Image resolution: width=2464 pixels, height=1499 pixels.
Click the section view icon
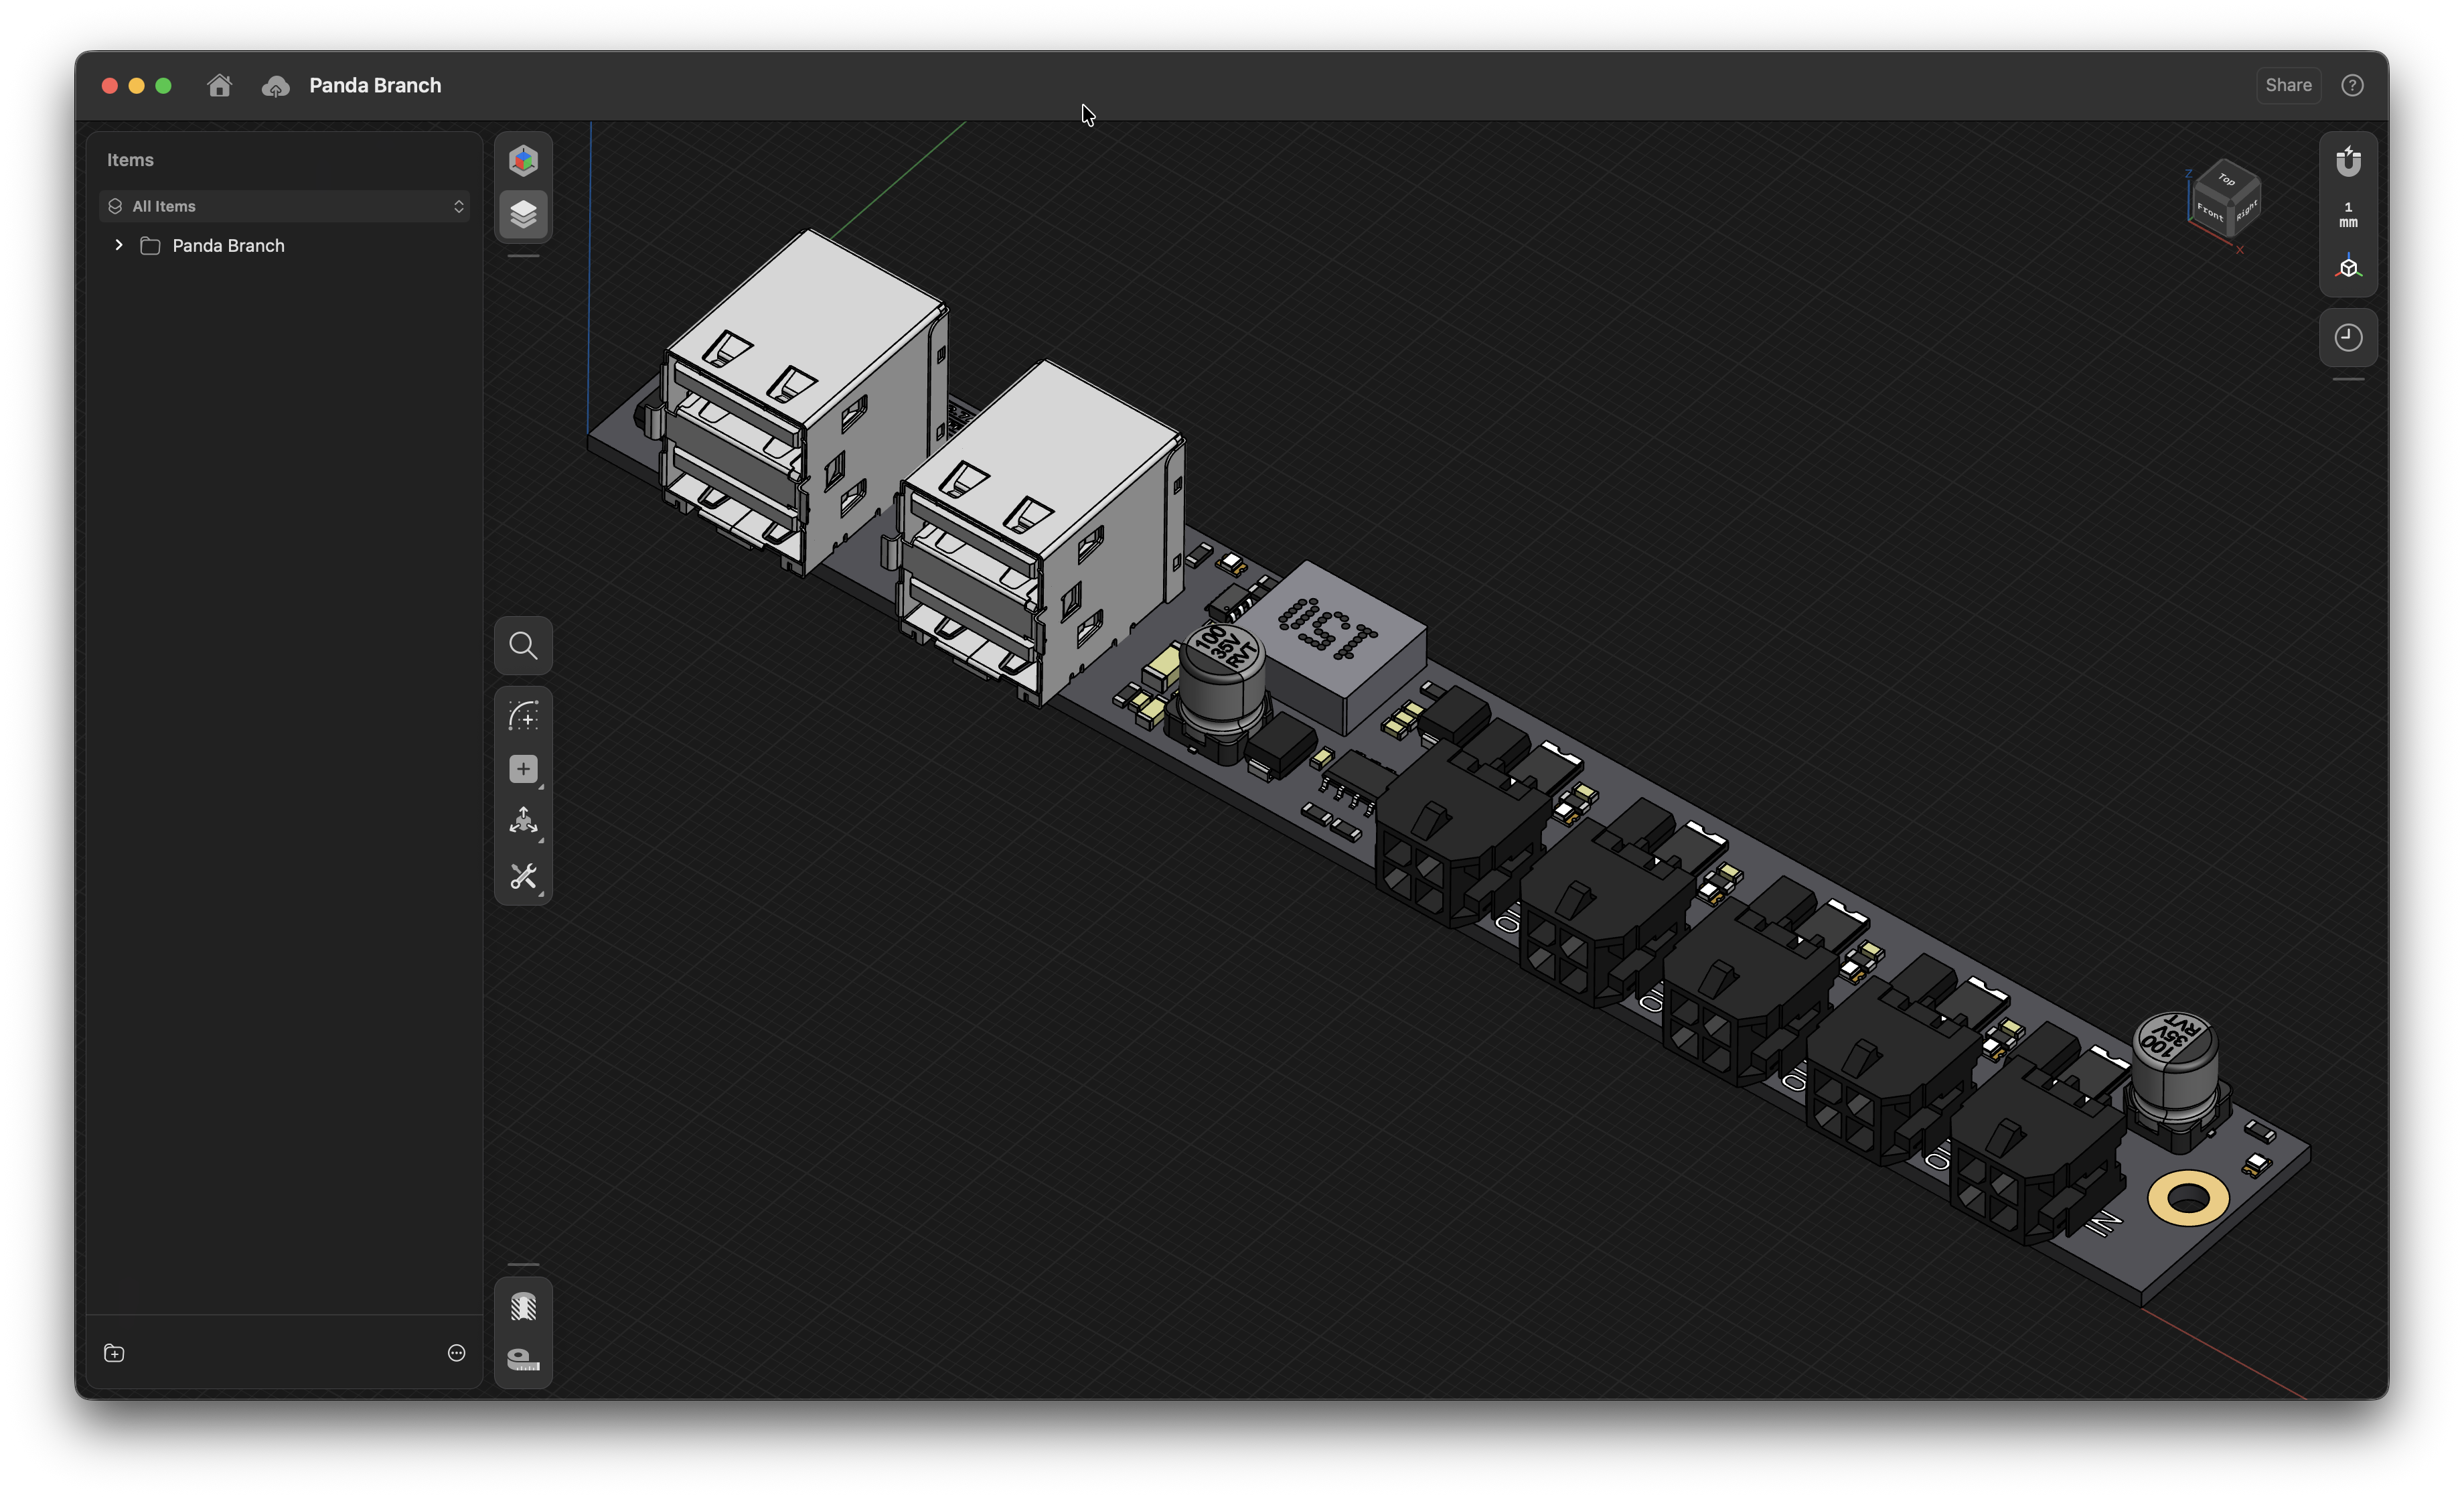[523, 1306]
